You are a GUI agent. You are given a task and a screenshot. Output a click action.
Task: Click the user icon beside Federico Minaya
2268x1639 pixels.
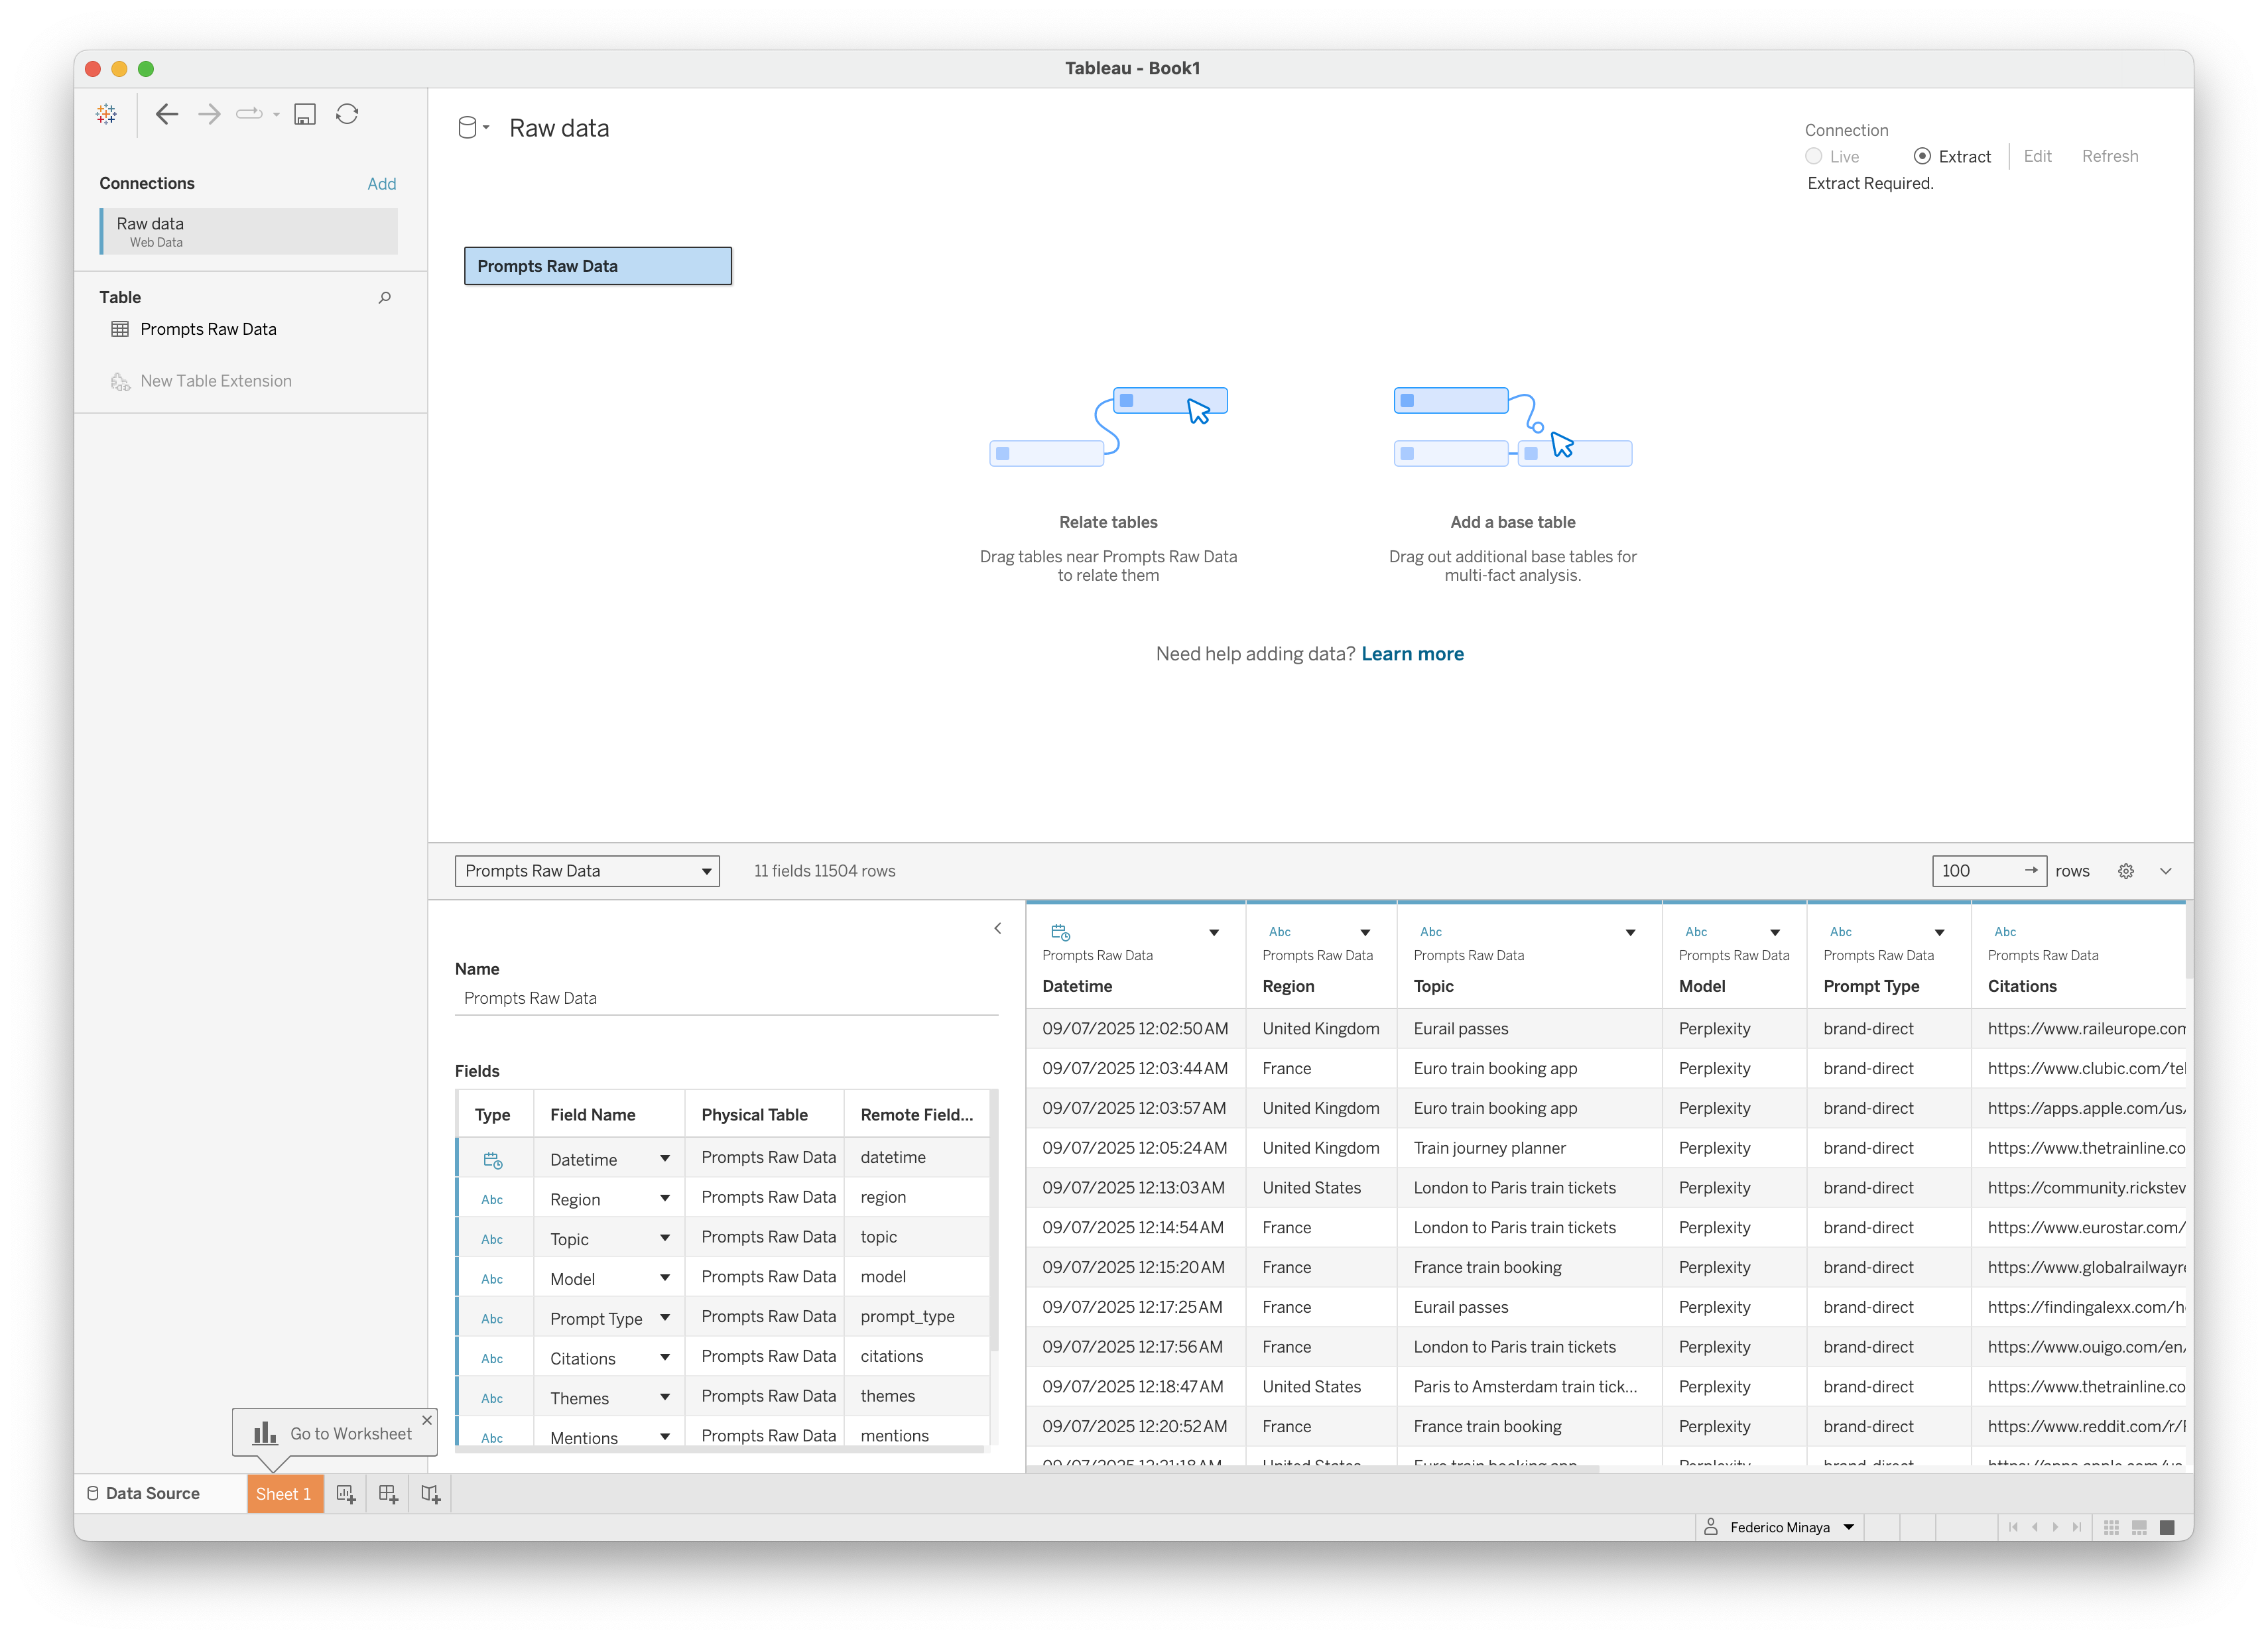pos(1711,1527)
